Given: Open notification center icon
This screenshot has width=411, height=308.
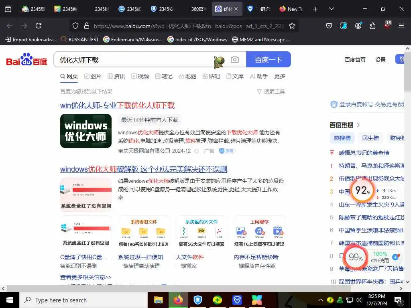Looking at the screenshot, I should click(x=398, y=300).
